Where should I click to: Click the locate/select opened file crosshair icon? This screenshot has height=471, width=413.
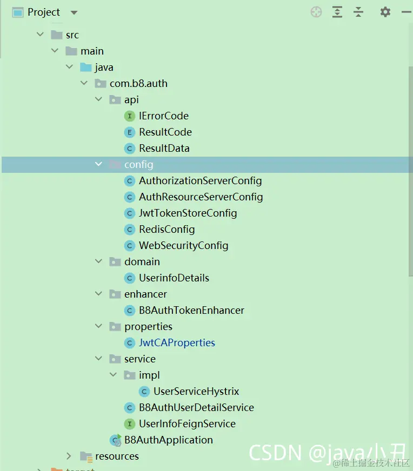click(x=316, y=12)
